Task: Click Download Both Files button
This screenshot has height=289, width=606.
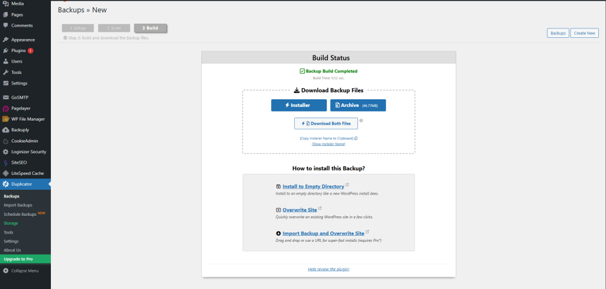Action: (x=326, y=124)
